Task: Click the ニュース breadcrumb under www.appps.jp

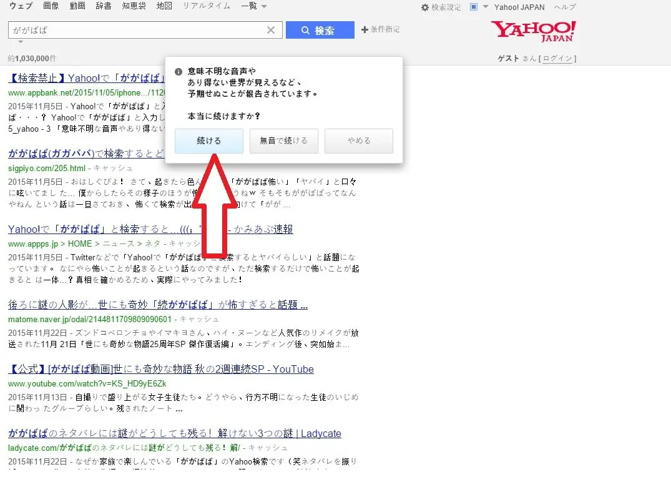Action: (x=118, y=244)
